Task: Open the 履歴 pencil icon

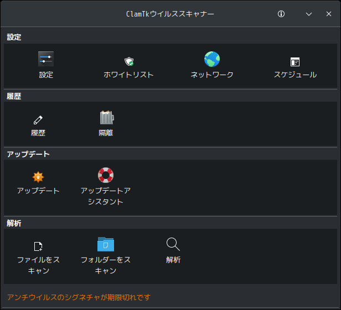Action: click(x=38, y=119)
